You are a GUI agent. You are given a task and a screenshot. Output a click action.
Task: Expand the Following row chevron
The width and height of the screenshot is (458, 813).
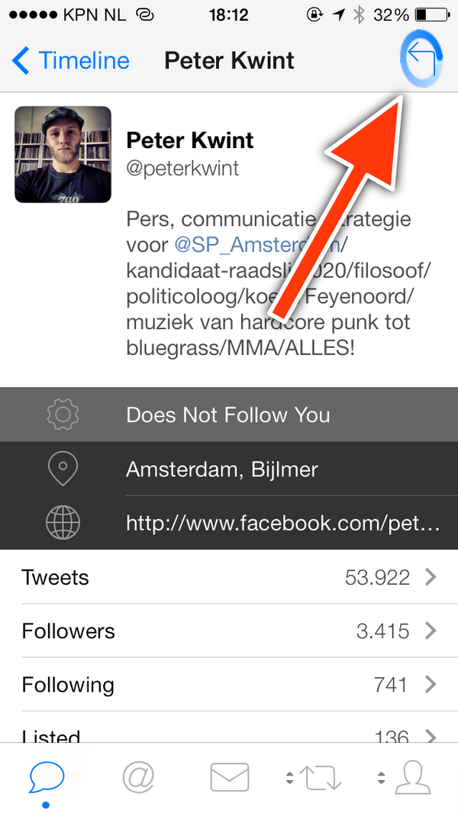tap(431, 685)
